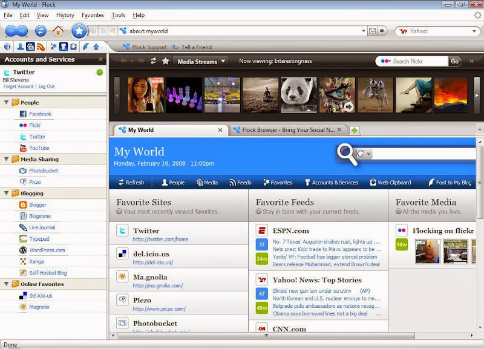The width and height of the screenshot is (484, 349).
Task: Click the magnifier icon in My World
Action: pos(347,154)
